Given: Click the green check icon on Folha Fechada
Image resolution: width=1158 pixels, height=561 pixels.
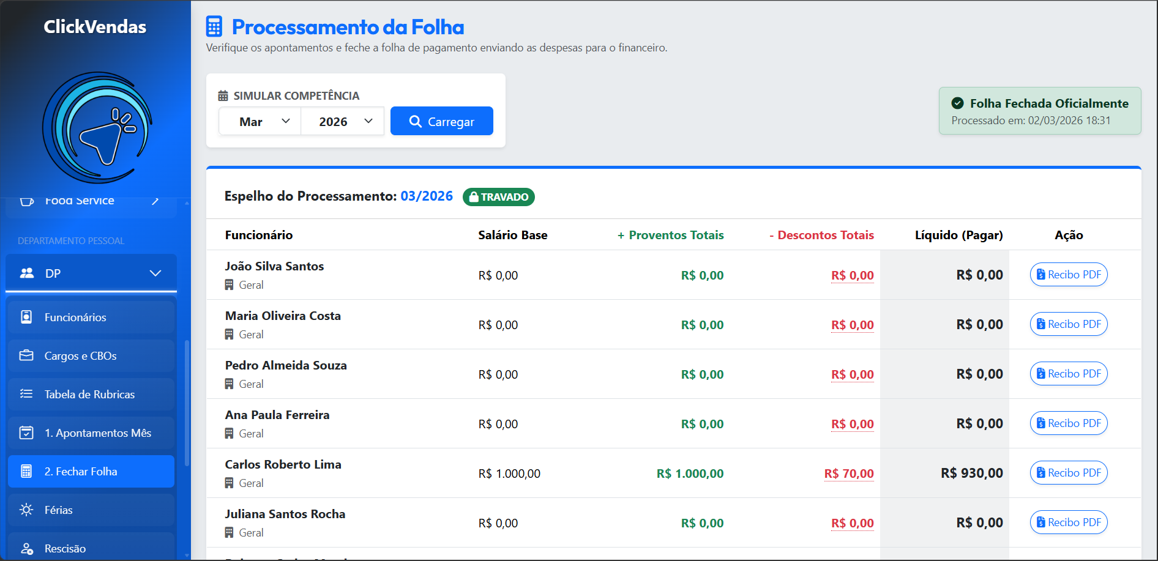Looking at the screenshot, I should 958,103.
